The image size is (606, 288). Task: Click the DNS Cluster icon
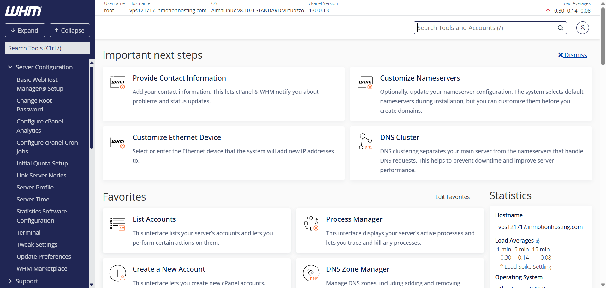[x=365, y=141]
